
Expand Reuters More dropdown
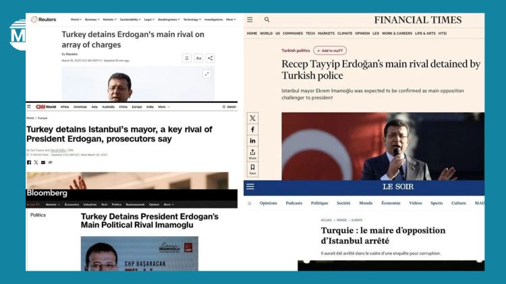pos(231,20)
